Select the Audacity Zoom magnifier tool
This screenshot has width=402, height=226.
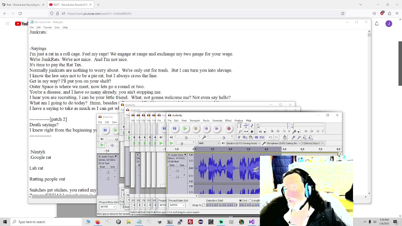pyautogui.click(x=241, y=132)
